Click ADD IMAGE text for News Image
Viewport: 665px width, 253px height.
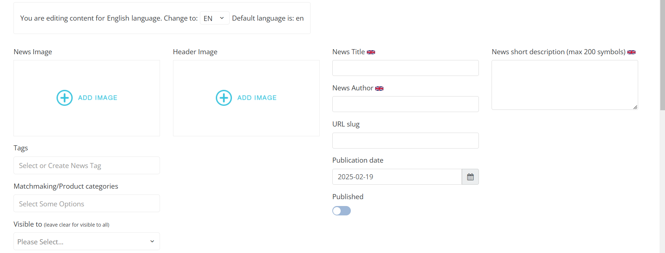click(98, 98)
